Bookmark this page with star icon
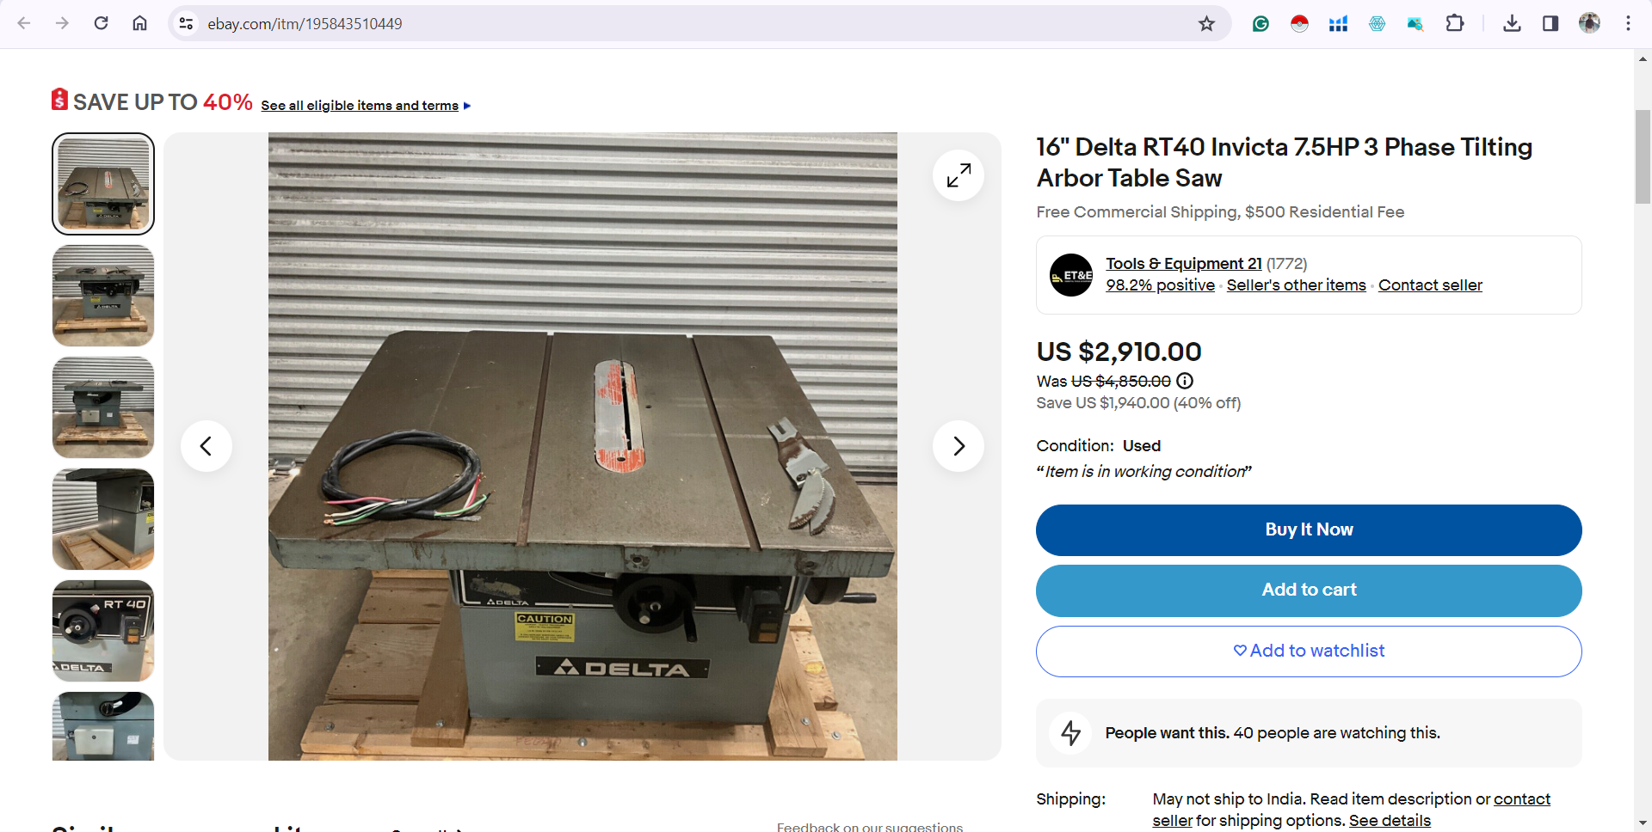This screenshot has width=1652, height=832. click(x=1206, y=23)
